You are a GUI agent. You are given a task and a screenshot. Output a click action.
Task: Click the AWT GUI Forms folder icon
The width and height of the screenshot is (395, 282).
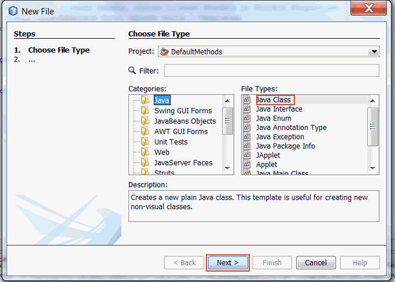tap(145, 131)
